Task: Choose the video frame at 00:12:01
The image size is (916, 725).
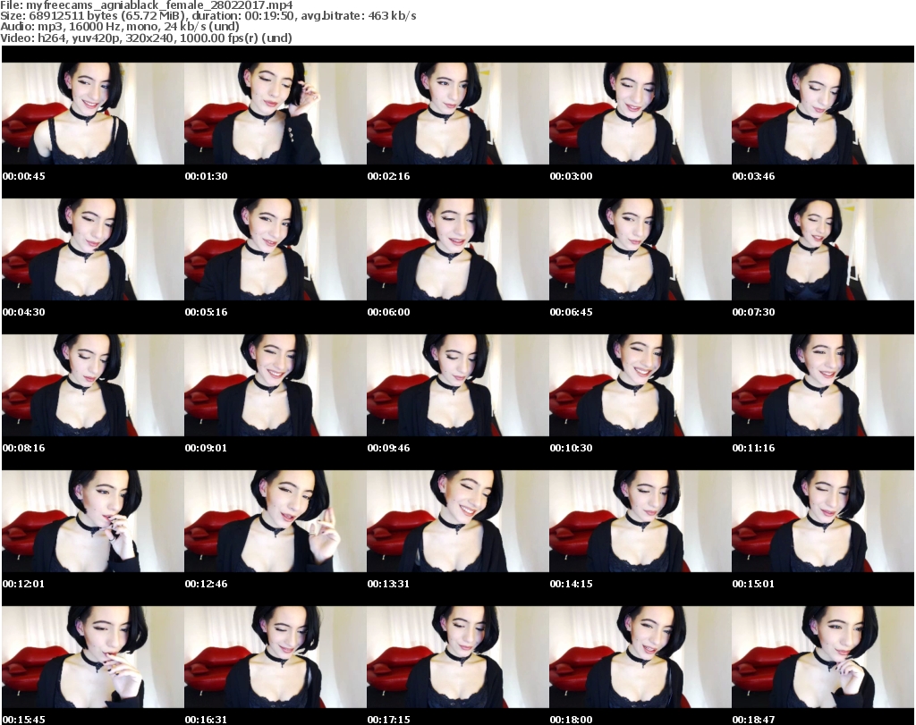Action: pyautogui.click(x=93, y=521)
